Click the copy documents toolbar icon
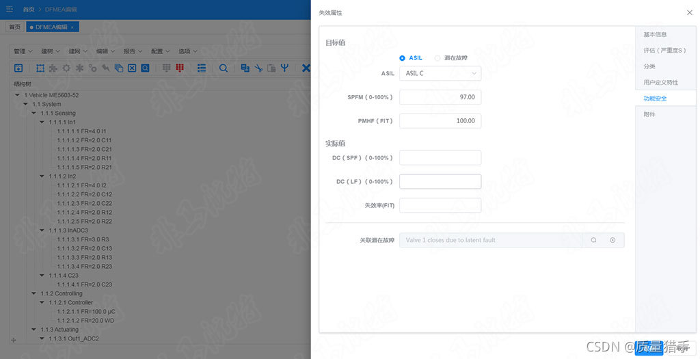The height and width of the screenshot is (359, 700). (x=245, y=68)
